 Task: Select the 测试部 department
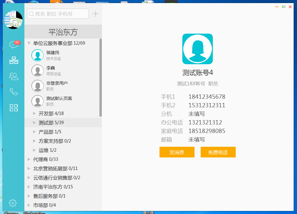[46, 122]
